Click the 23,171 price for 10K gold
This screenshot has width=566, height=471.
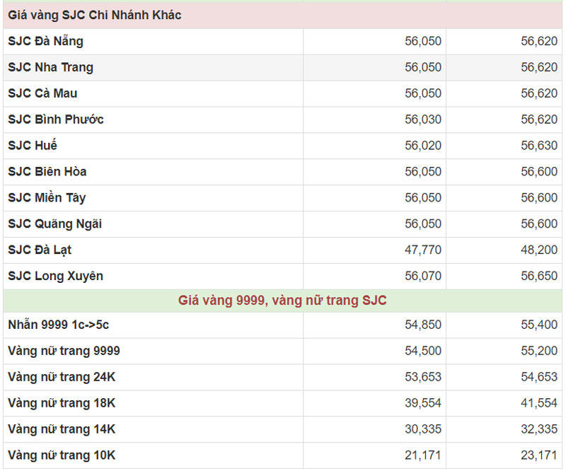(x=539, y=455)
